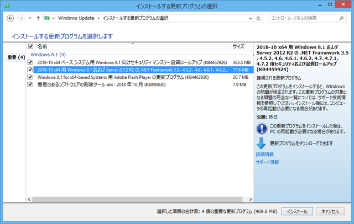Click the horizontal scrollbar thumb
The height and width of the screenshot is (224, 354).
pyautogui.click(x=137, y=200)
